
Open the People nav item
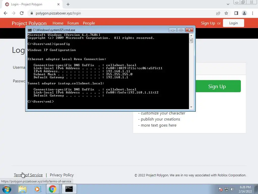[89, 23]
